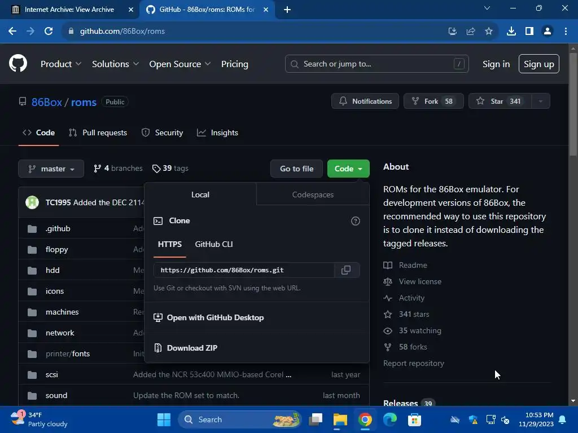
Task: Open Report repository link
Action: pos(414,364)
